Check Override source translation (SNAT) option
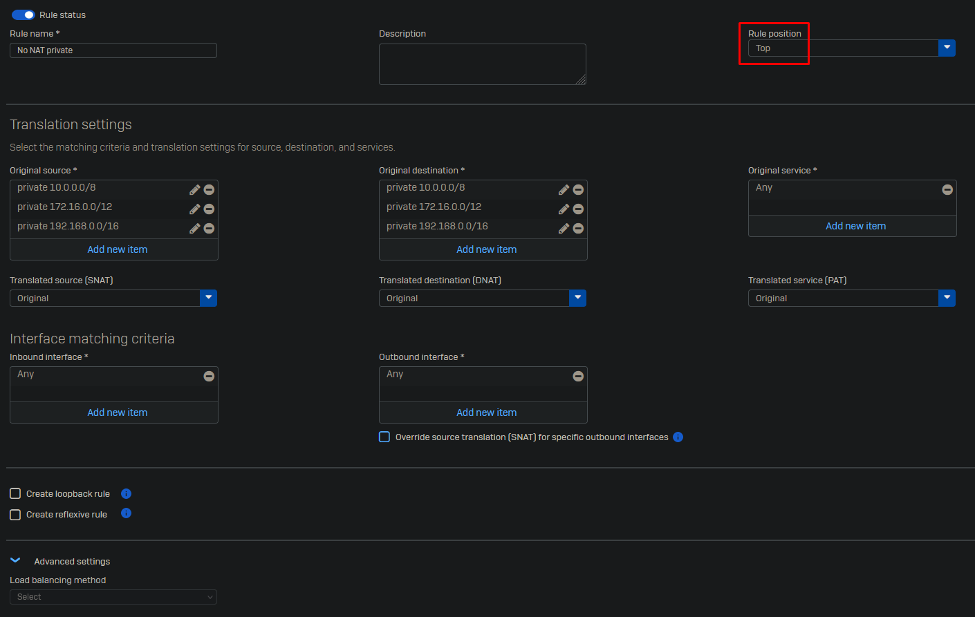The width and height of the screenshot is (975, 617). [x=384, y=437]
